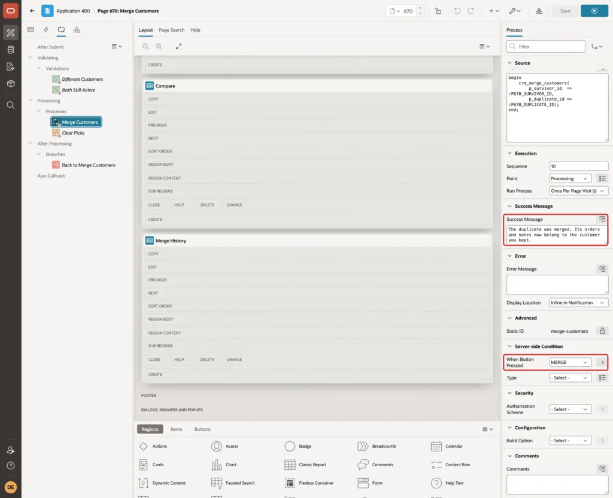Click the property Filter search field
This screenshot has width=613, height=498.
pyautogui.click(x=546, y=47)
